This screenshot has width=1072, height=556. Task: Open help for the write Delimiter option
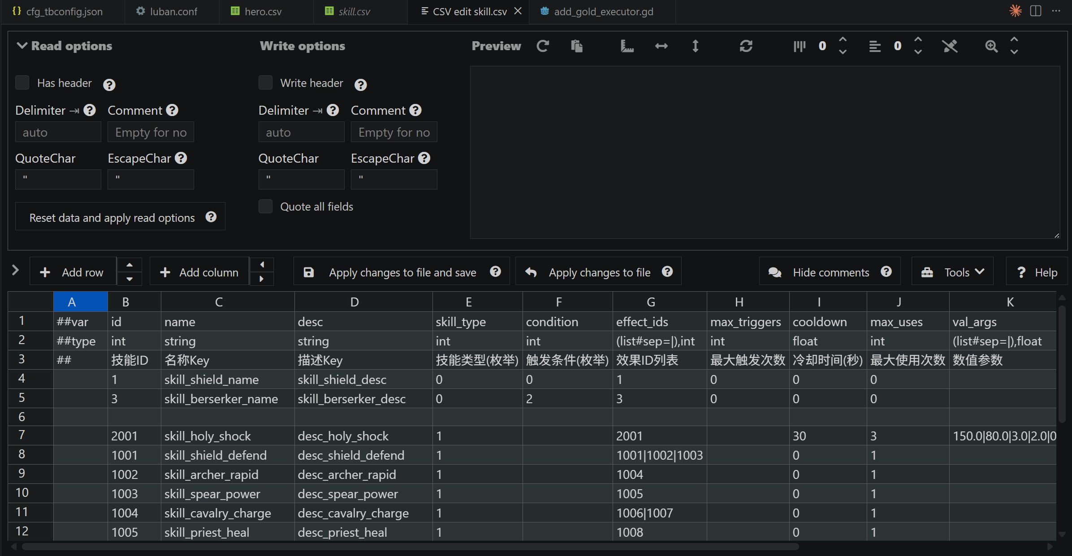tap(333, 110)
